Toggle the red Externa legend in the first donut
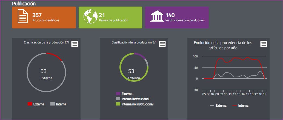 click(36, 104)
